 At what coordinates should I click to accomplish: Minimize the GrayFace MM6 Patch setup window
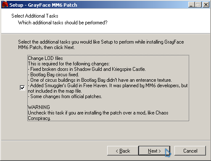pos(191,5)
